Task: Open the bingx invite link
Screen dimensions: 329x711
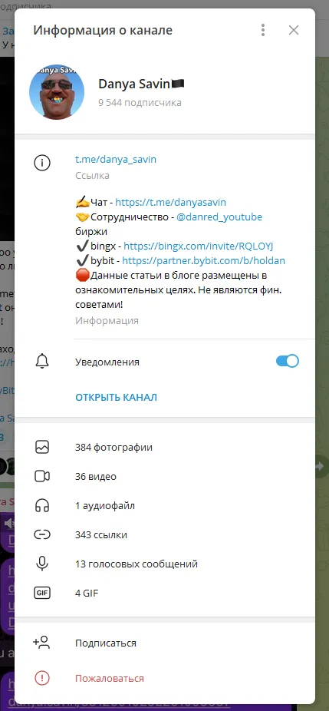Action: click(x=199, y=246)
